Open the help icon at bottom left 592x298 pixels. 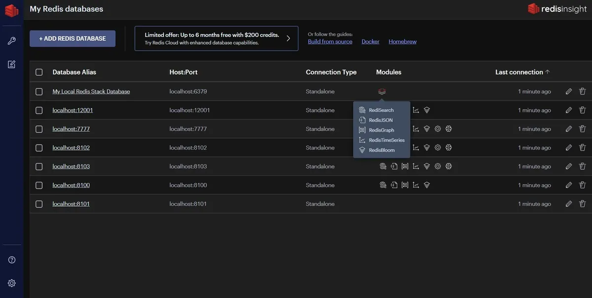[x=11, y=259]
